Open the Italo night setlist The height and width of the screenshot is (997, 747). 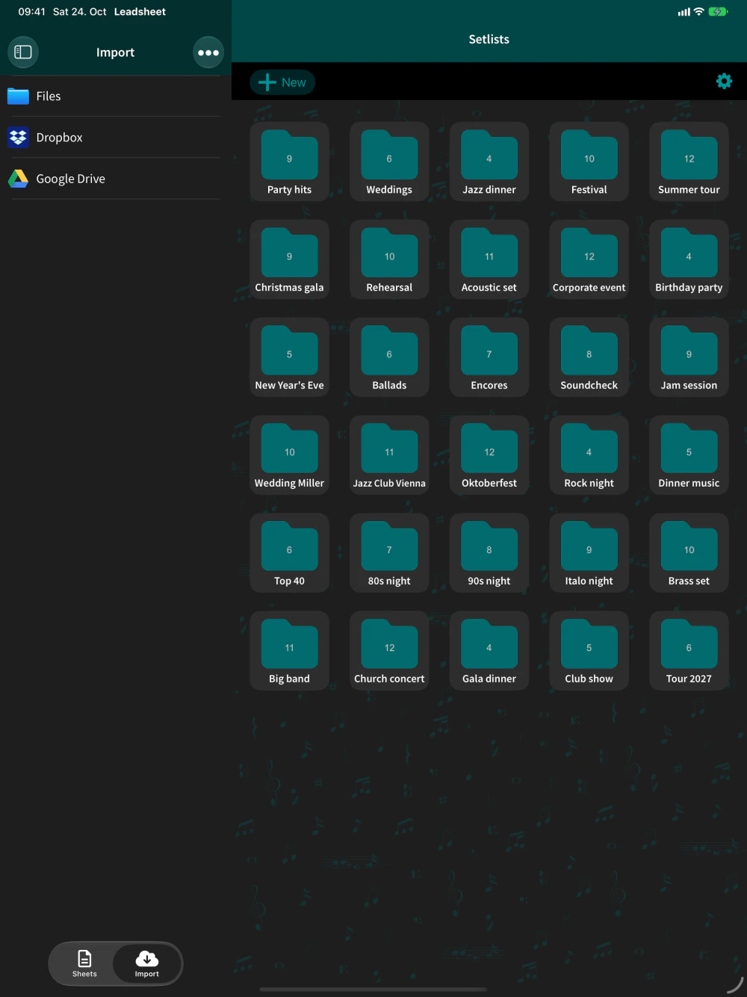[x=589, y=554]
